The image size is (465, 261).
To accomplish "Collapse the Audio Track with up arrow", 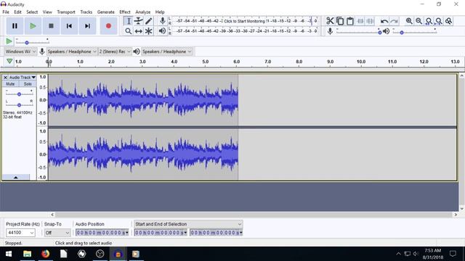I will pos(16,177).
